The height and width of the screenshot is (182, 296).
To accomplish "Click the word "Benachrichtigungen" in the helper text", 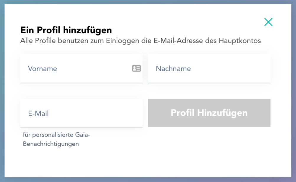I will pos(51,144).
